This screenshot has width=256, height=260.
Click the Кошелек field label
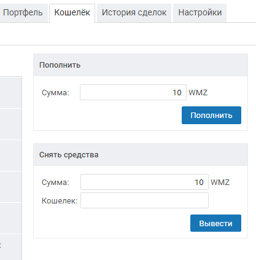[60, 201]
